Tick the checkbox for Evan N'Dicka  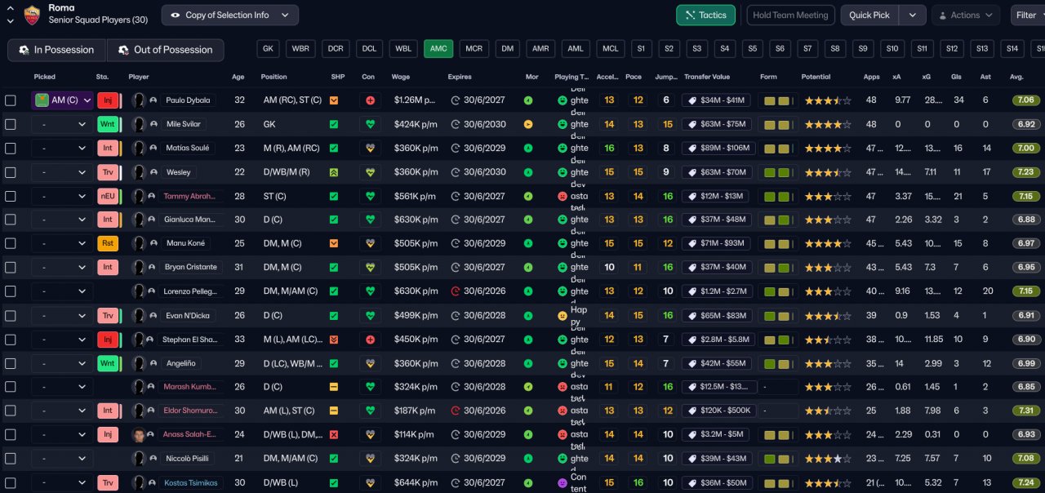pos(10,315)
